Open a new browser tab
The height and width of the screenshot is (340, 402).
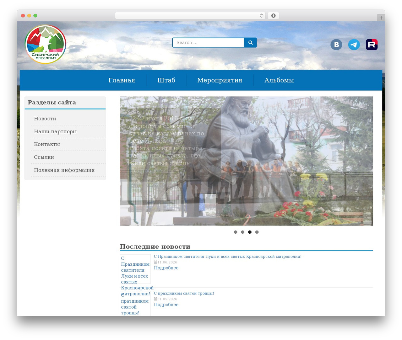(381, 18)
